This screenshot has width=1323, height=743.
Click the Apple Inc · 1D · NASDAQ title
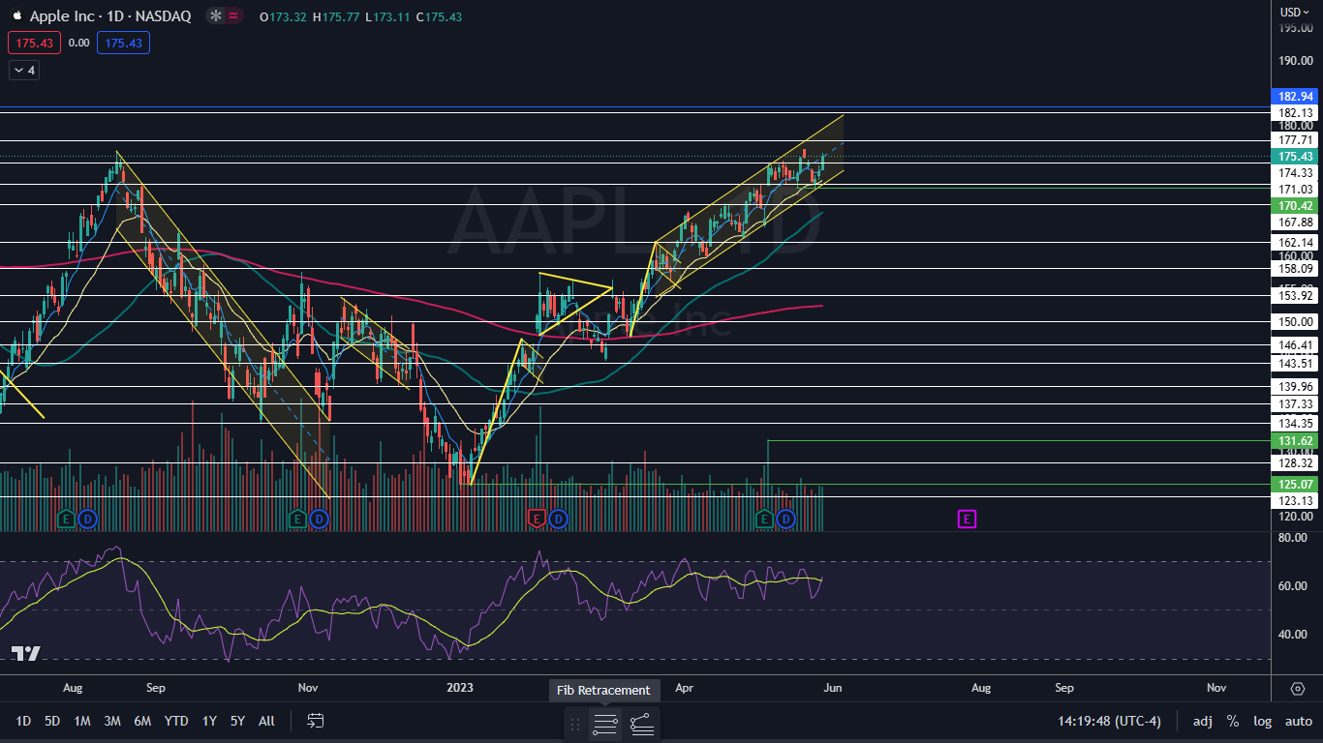(110, 16)
